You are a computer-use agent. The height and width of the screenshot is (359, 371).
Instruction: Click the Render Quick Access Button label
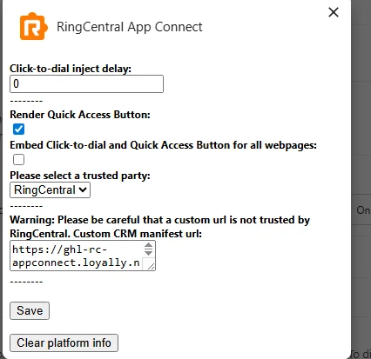[x=80, y=115]
